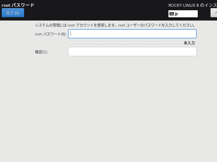
Task: Select the 確認(C) confirmation password field
Action: click(132, 52)
